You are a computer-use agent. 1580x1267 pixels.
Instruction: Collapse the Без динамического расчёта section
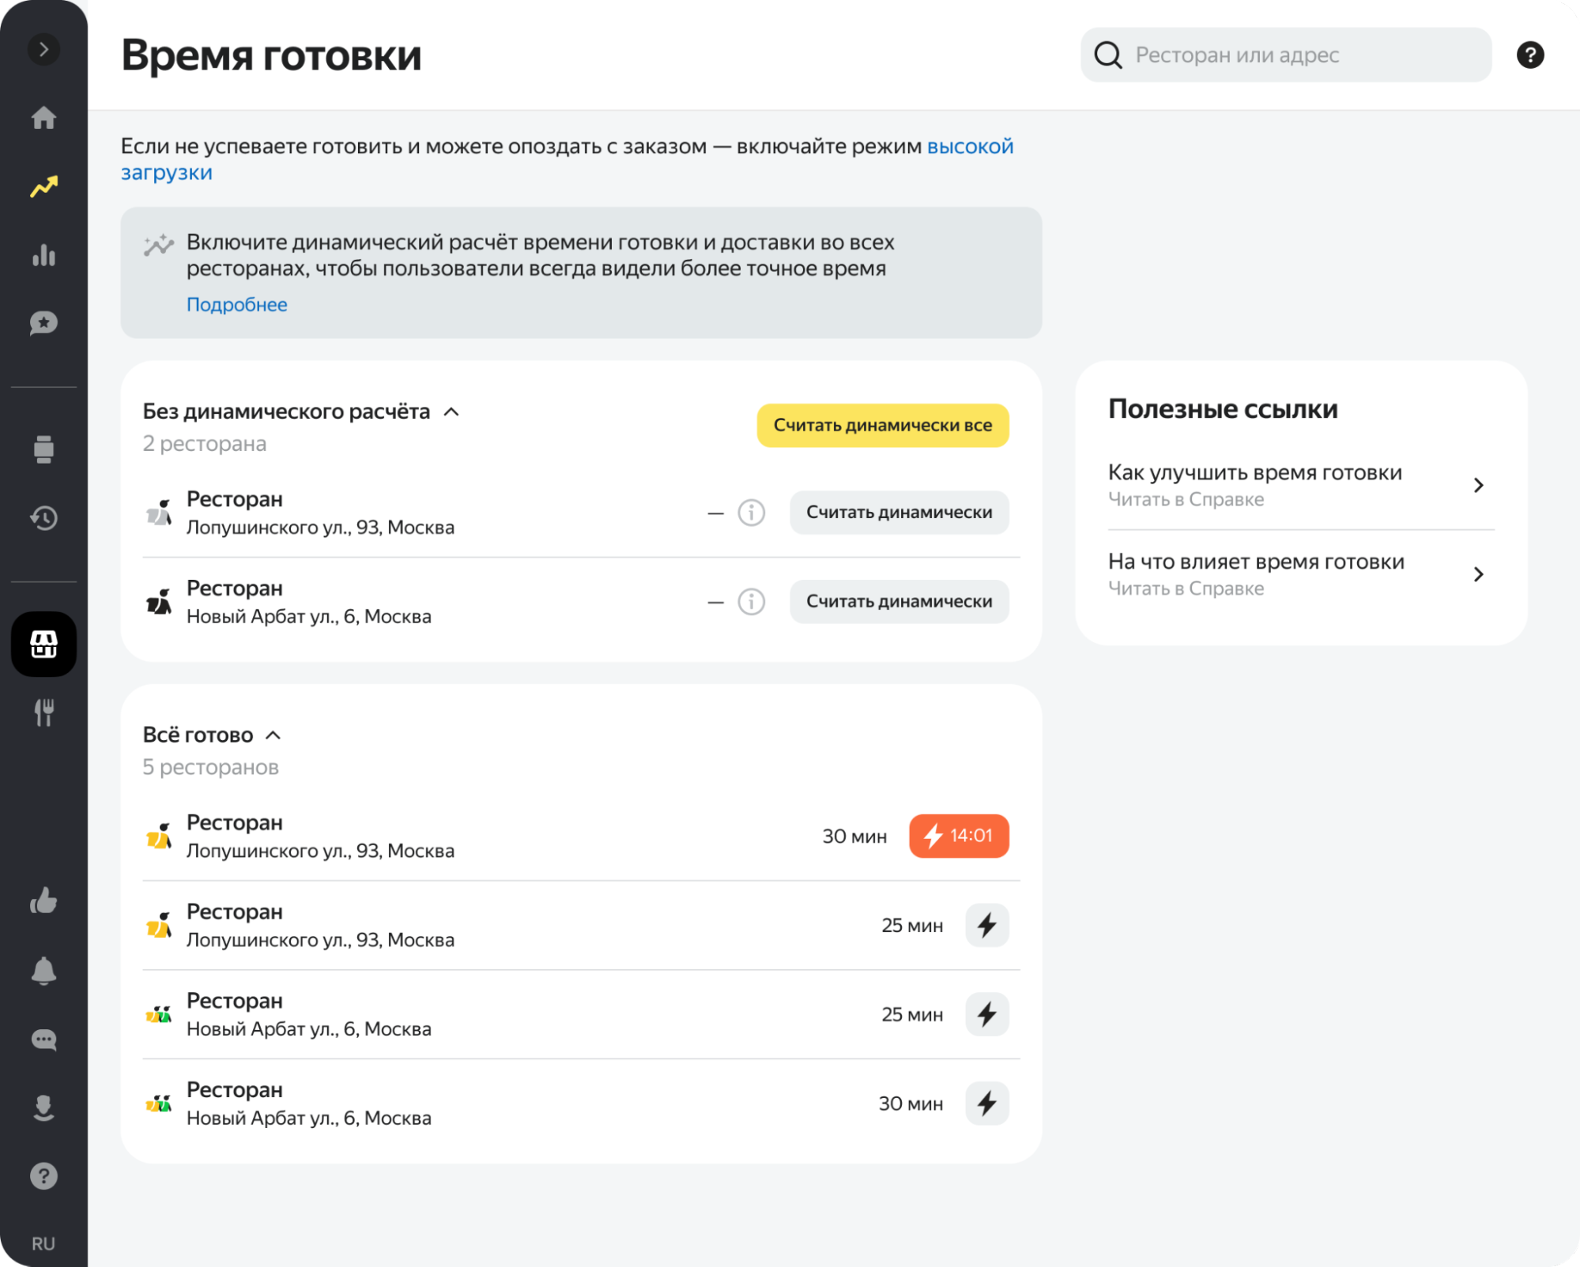[451, 412]
